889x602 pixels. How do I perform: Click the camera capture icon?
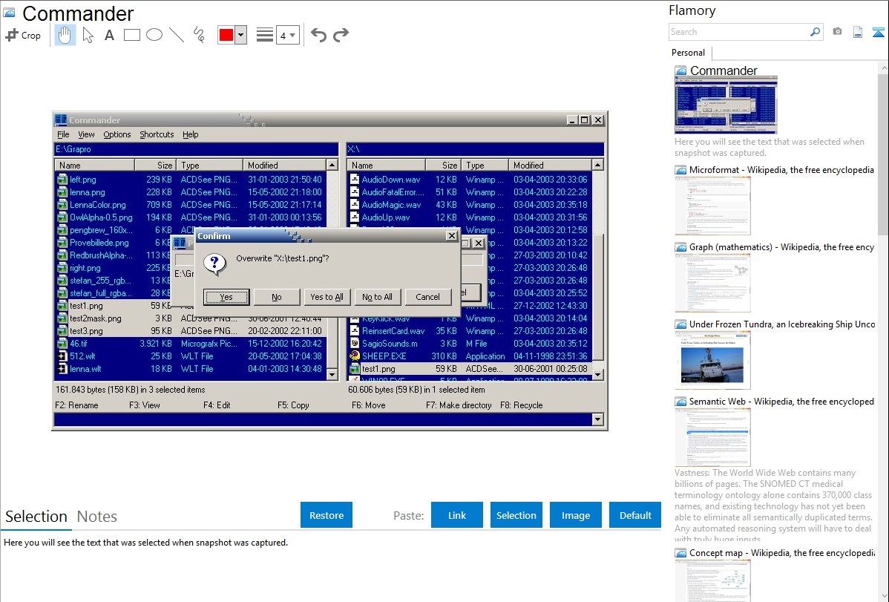(837, 32)
